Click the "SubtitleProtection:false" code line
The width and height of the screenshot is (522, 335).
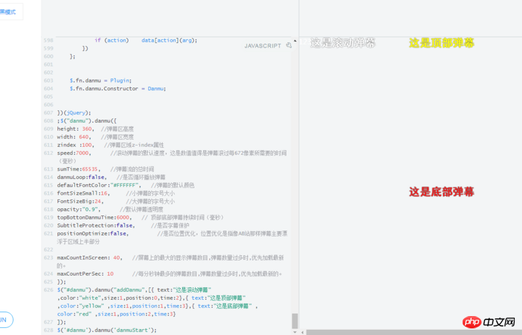(123, 226)
